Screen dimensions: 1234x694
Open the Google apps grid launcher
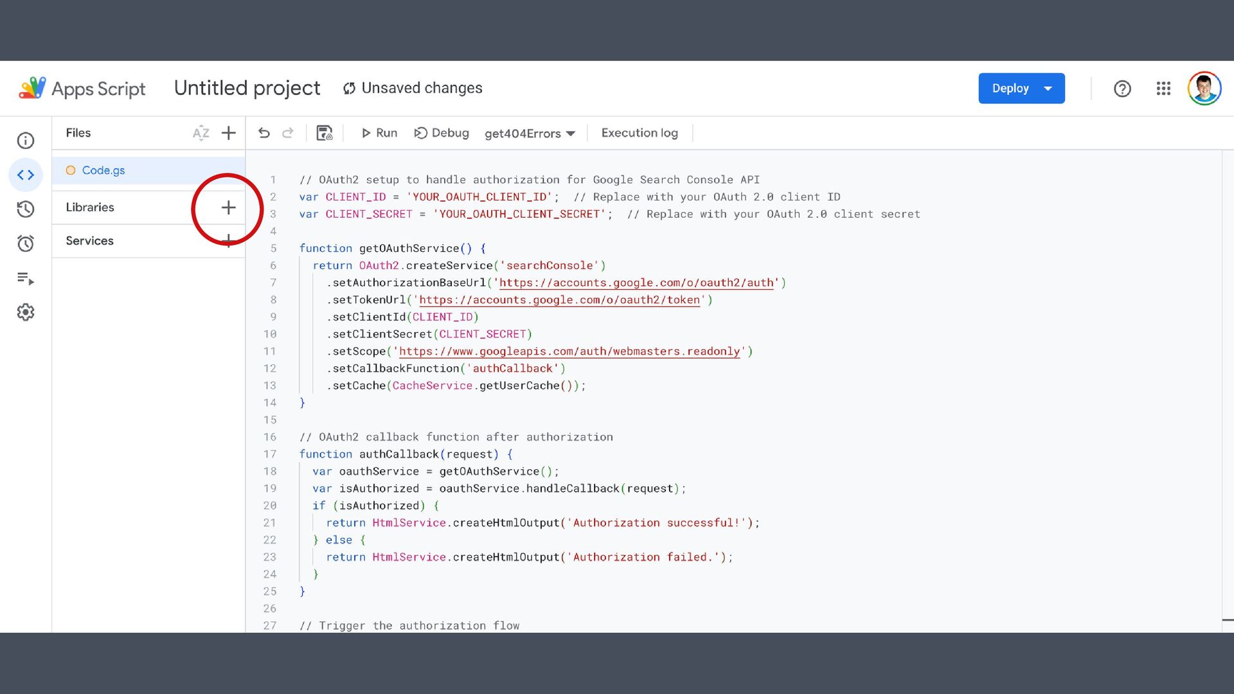(1163, 89)
